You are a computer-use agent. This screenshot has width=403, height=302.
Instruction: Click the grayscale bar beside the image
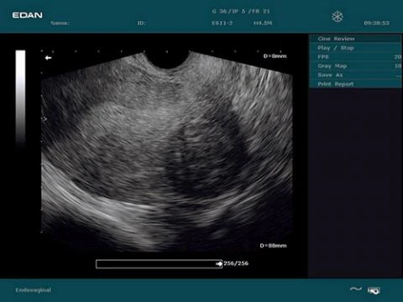pos(20,98)
